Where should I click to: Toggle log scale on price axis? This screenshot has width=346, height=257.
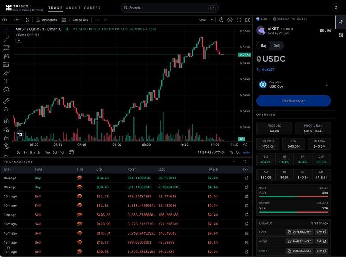[x=238, y=152]
